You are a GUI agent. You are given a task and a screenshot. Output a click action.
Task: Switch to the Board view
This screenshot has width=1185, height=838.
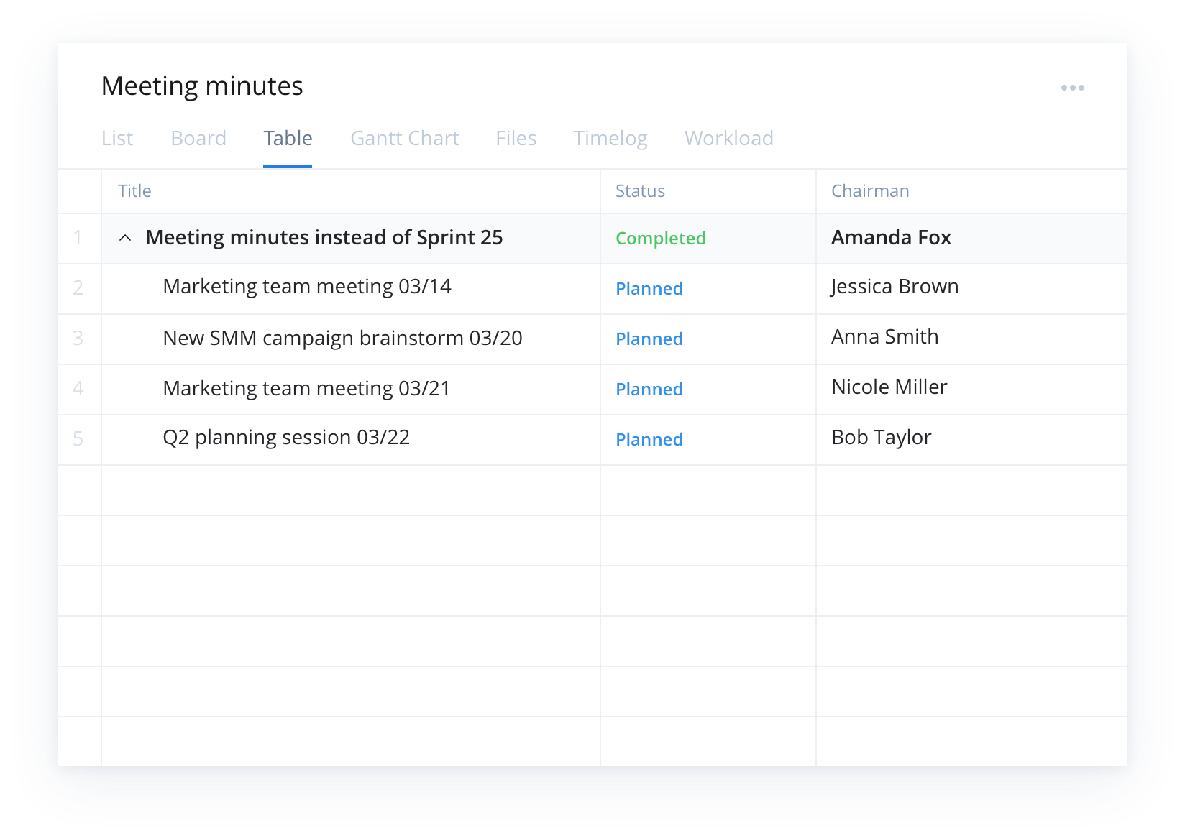198,138
